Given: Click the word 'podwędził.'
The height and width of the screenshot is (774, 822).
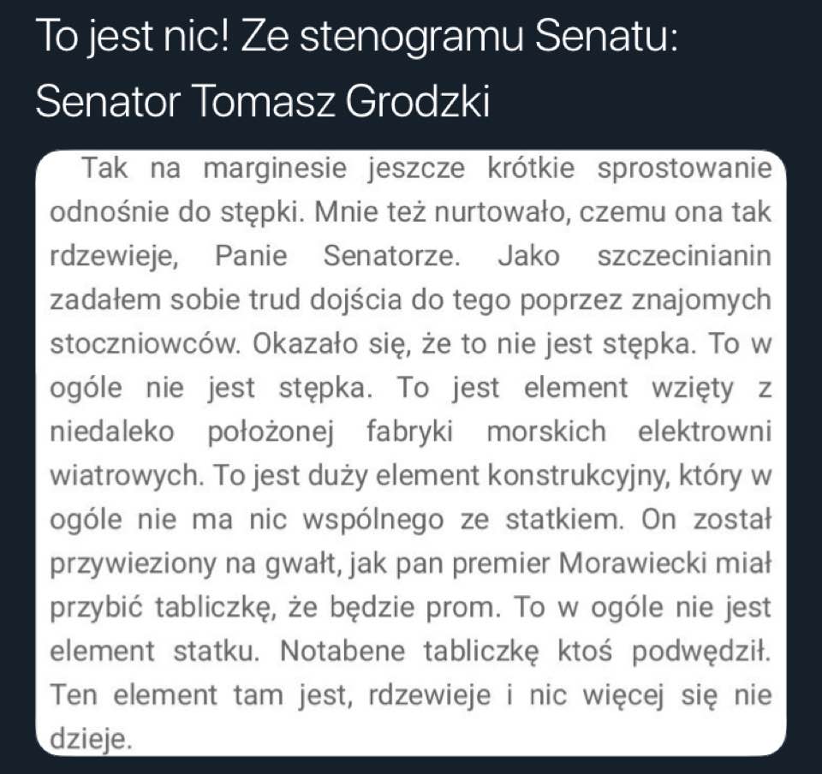Looking at the screenshot, I should (701, 652).
